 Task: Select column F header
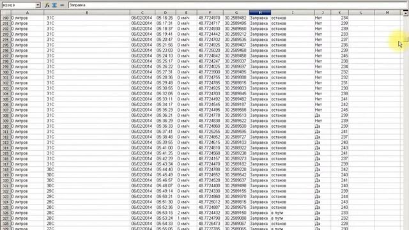click(210, 13)
